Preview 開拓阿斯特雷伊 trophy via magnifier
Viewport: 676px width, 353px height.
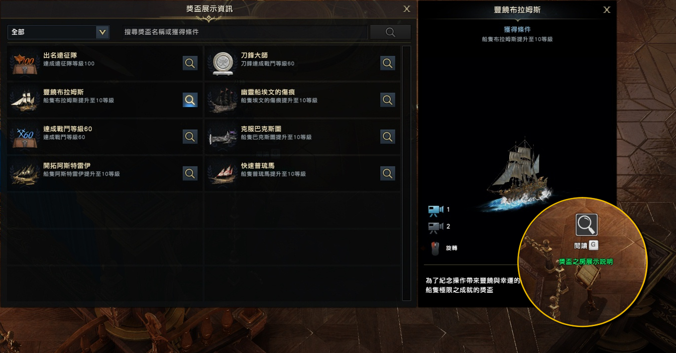(190, 174)
